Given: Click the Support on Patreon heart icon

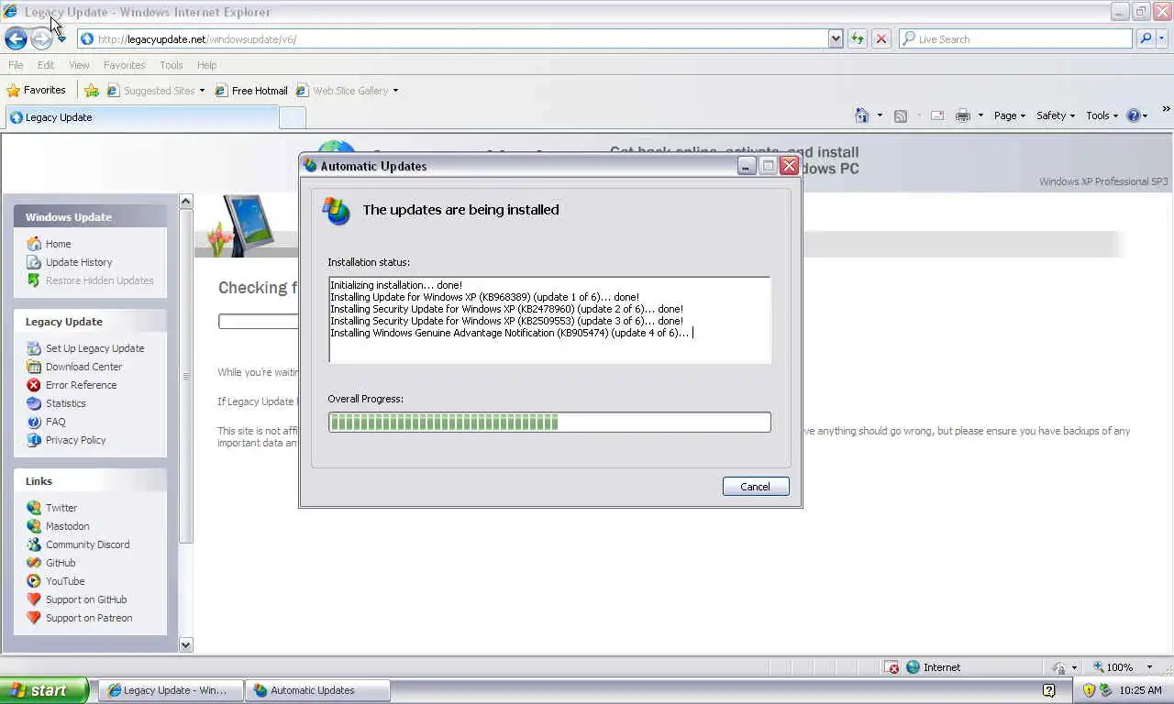Looking at the screenshot, I should tap(34, 618).
